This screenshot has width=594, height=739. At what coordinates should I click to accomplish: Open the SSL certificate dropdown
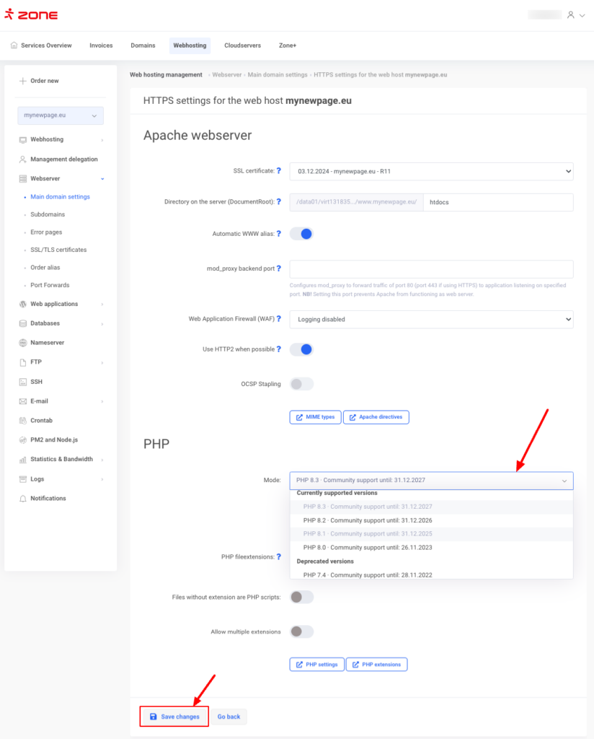[430, 172]
